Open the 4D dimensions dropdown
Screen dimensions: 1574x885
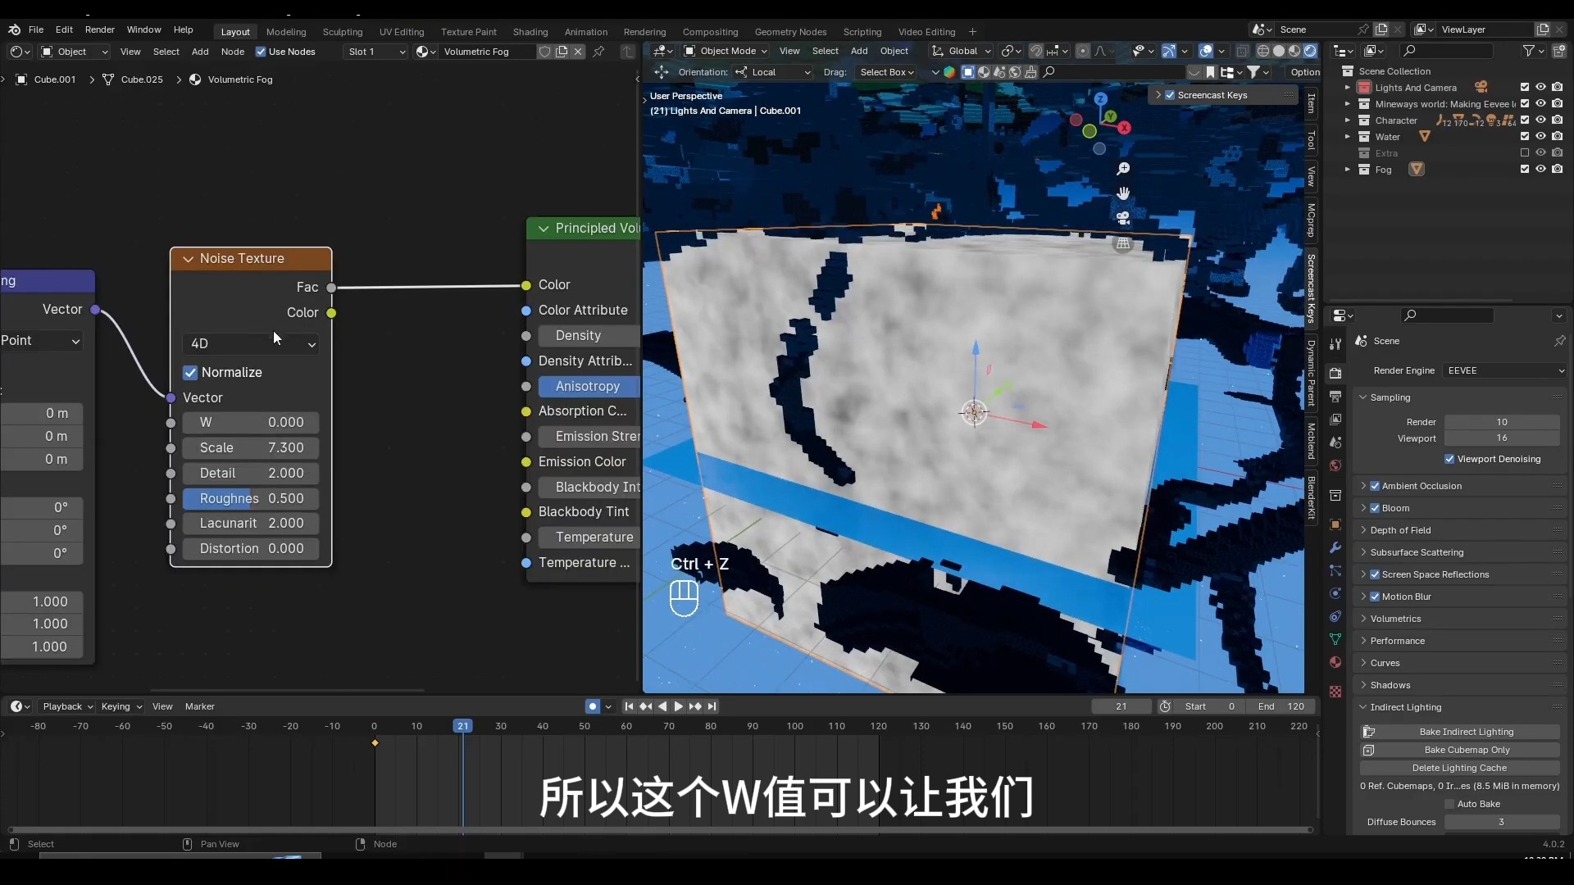pos(251,344)
